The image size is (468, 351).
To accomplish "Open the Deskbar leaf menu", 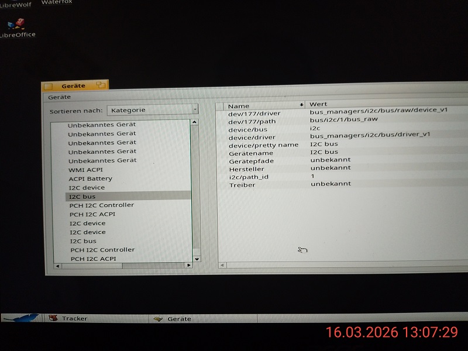I will (21, 318).
